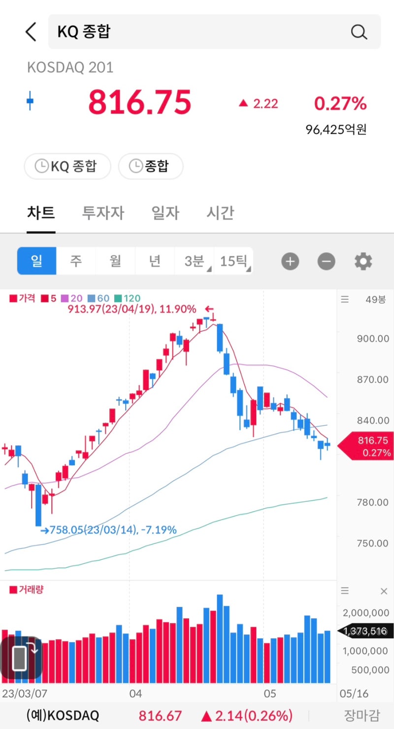Open the chart settings gear
394x729 pixels.
tap(363, 261)
